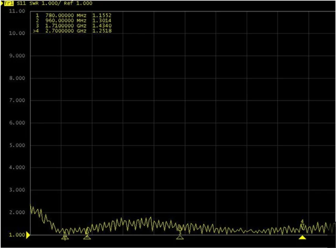Click the 4.000 axis label
Image resolution: width=336 pixels, height=248 pixels.
[x=17, y=167]
